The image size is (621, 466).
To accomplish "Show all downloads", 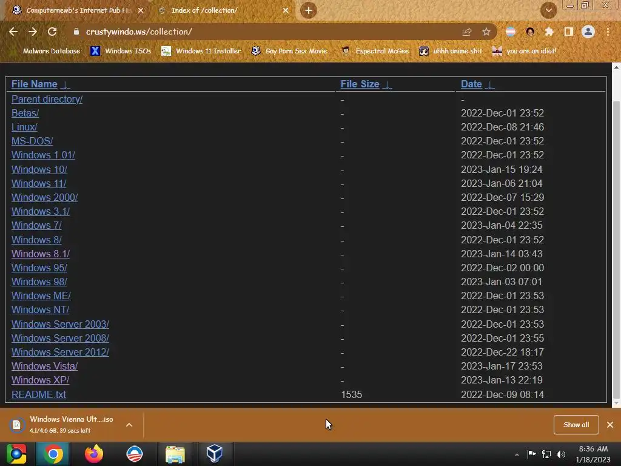I will click(x=576, y=425).
